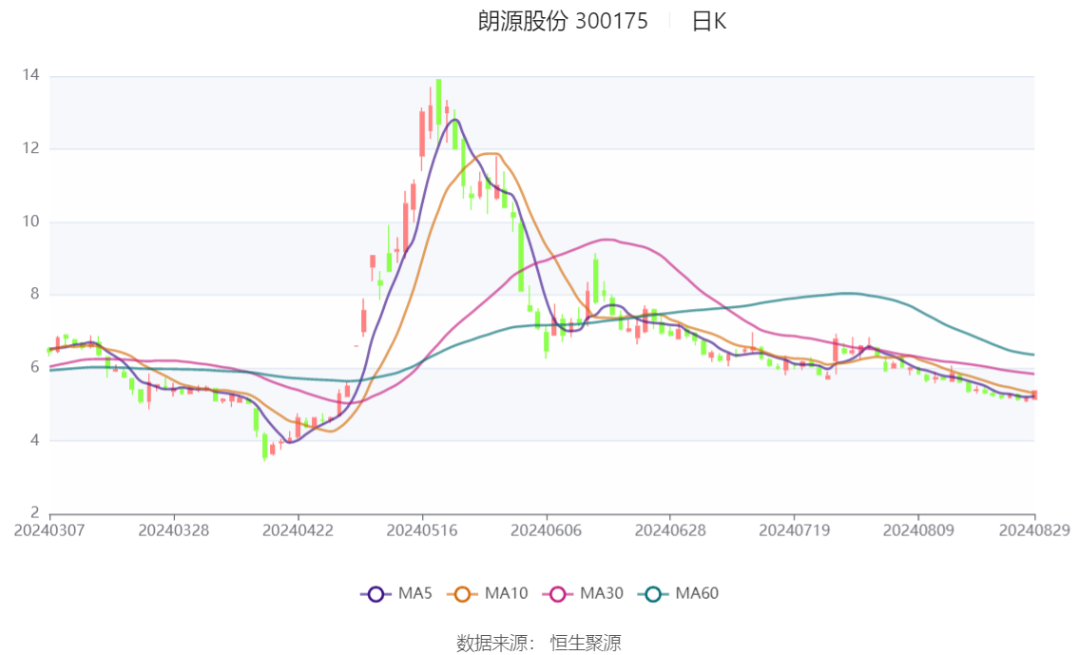This screenshot has height=655, width=1078.
Task: Click y-axis value label 2
Action: 34,512
